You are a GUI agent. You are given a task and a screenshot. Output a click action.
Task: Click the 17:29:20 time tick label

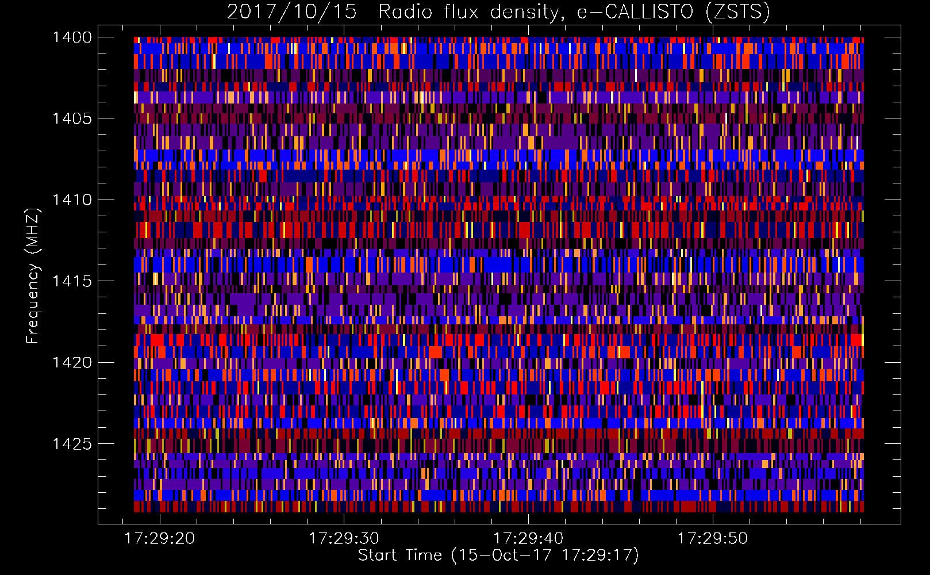click(160, 538)
